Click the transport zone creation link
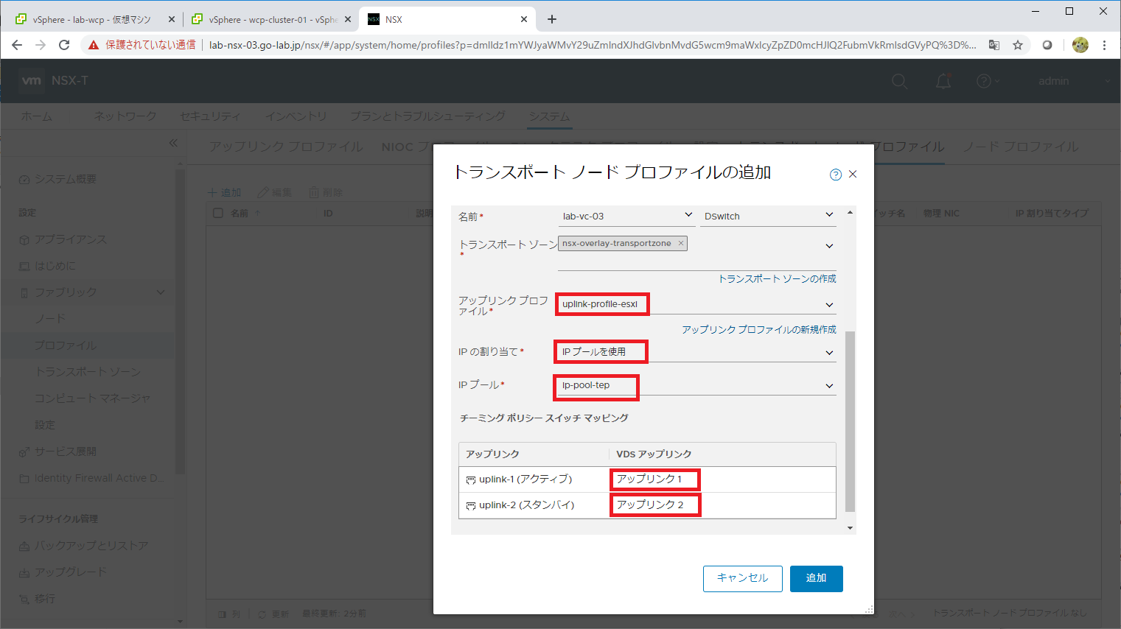The width and height of the screenshot is (1121, 629). point(777,278)
